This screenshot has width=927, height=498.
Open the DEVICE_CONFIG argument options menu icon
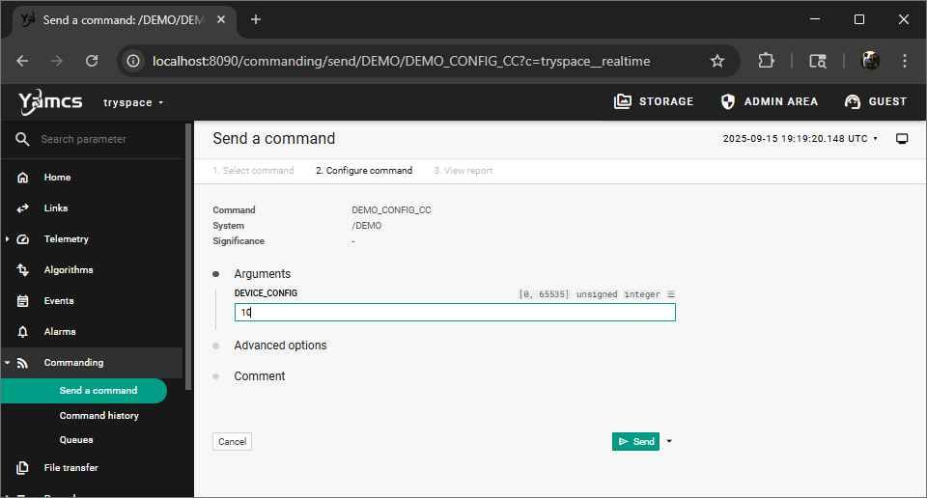tap(670, 294)
